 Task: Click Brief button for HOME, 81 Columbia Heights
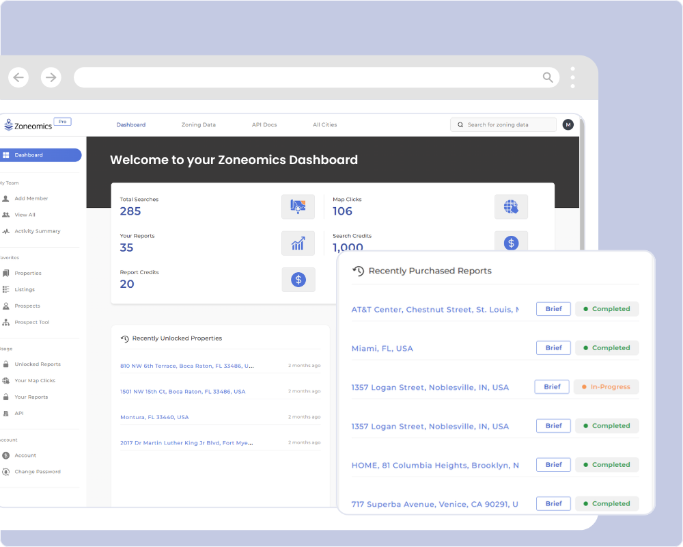(x=553, y=464)
